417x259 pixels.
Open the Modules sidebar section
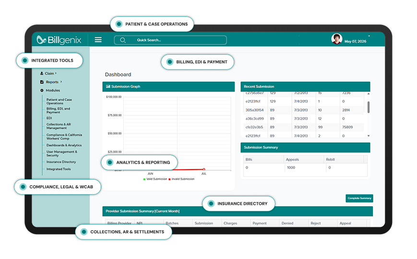click(53, 90)
